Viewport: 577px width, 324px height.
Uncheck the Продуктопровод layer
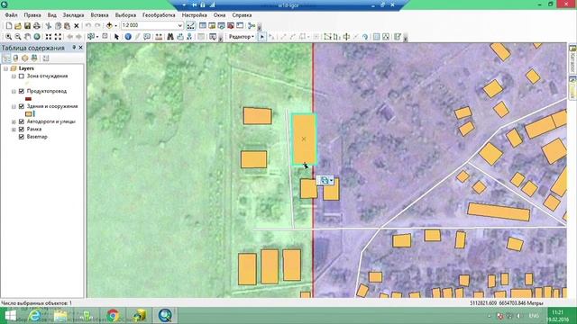click(x=22, y=91)
